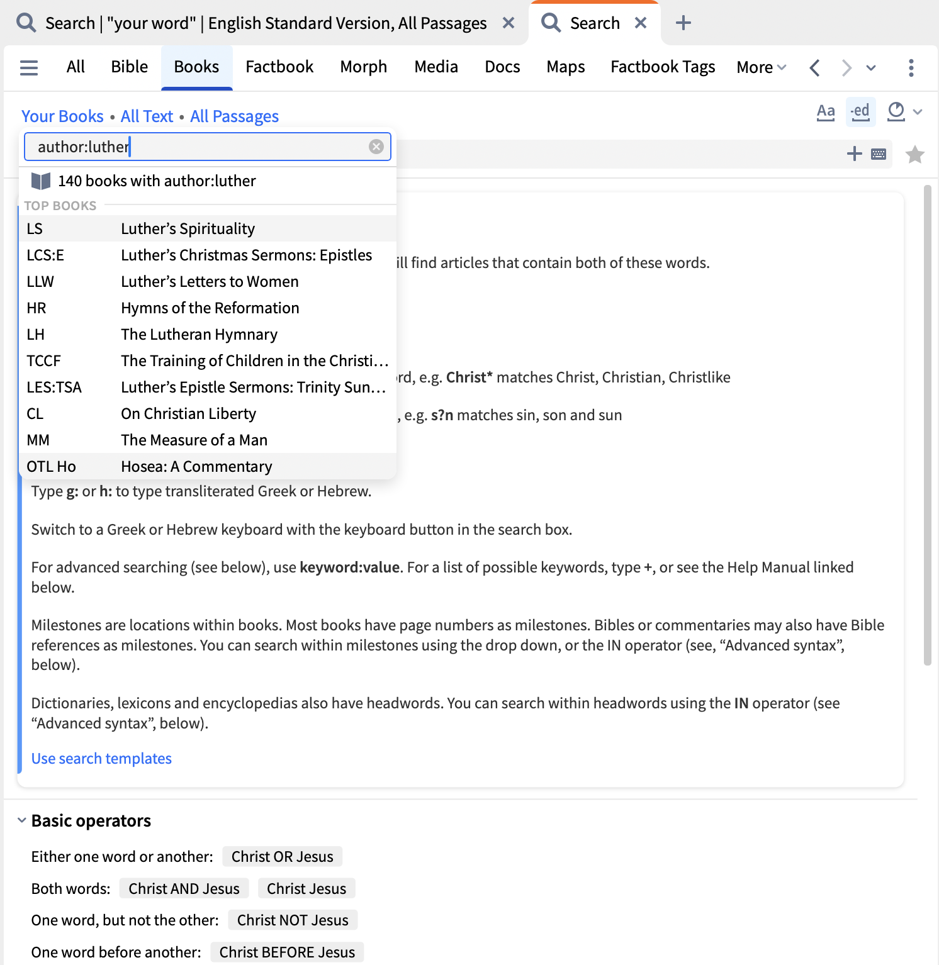The width and height of the screenshot is (939, 965).
Task: Insert the Christ Jesus example
Action: (x=306, y=889)
